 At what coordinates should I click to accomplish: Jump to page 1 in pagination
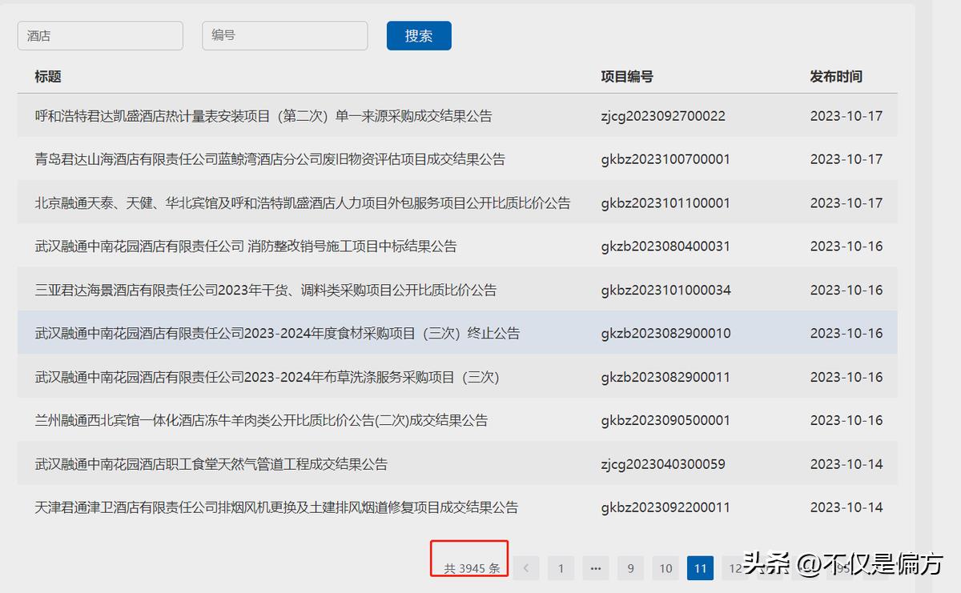tap(561, 568)
